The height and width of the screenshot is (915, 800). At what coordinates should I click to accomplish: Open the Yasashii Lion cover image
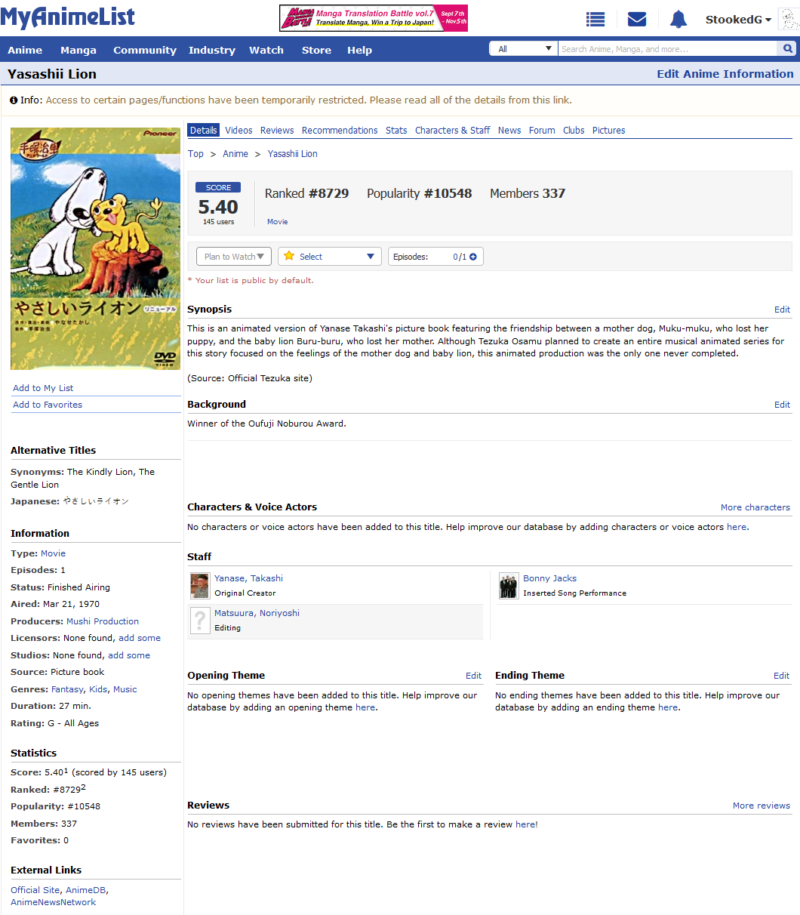click(x=96, y=248)
